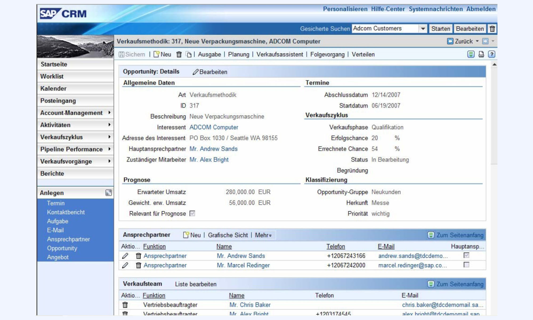Collapse the Anlegen panel via its icon
This screenshot has width=533, height=320.
click(108, 193)
